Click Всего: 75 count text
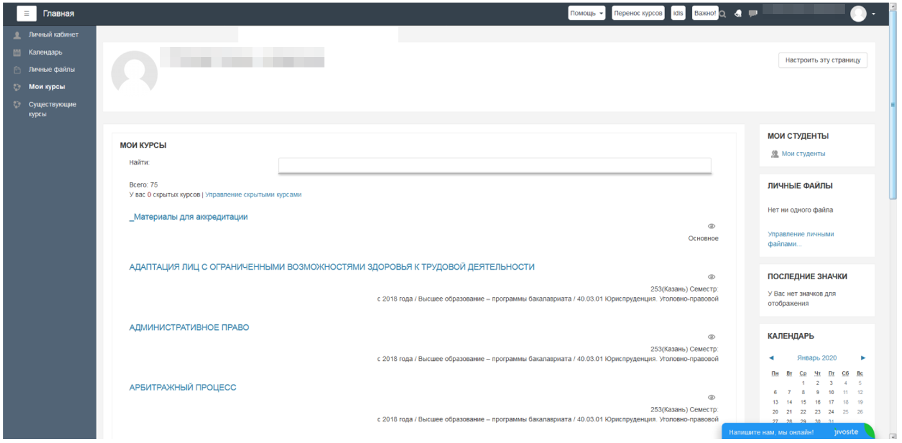The image size is (902, 443). (143, 185)
